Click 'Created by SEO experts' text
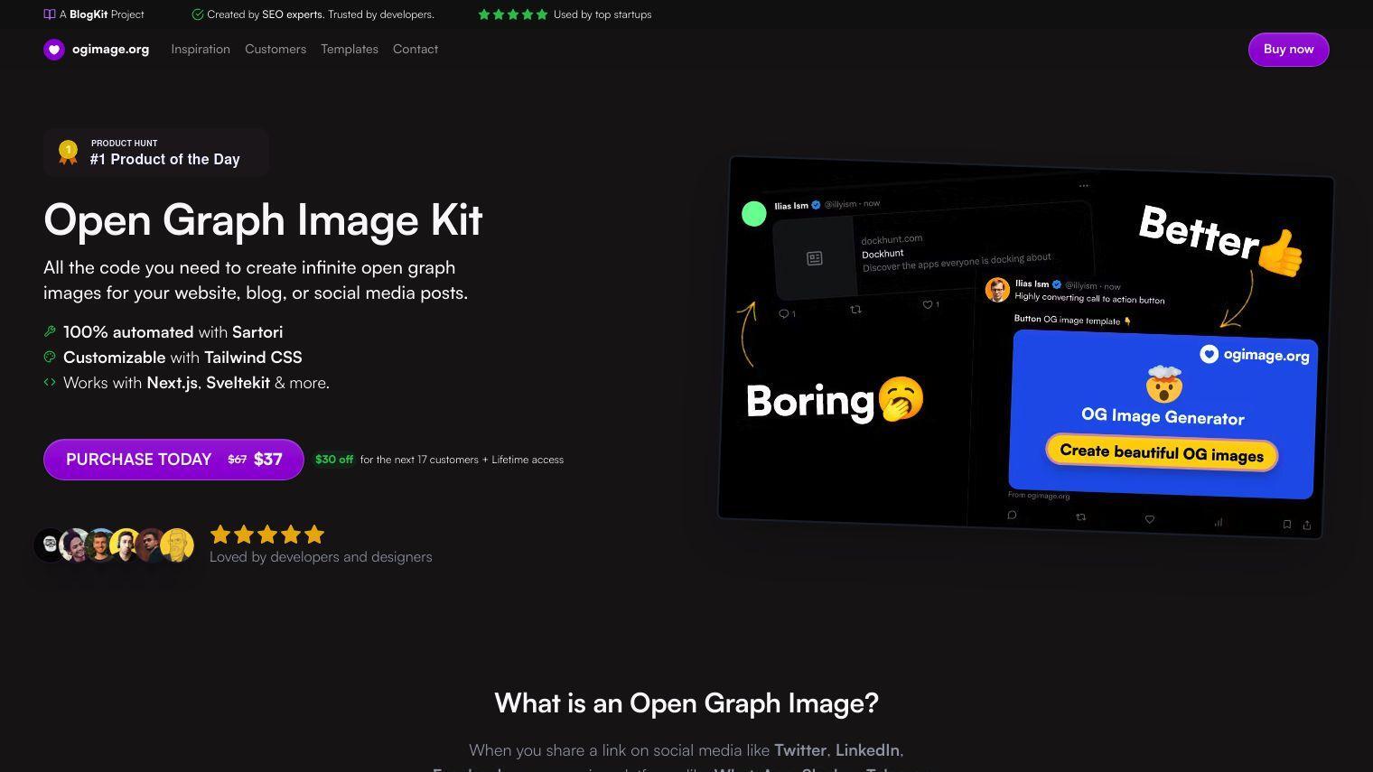 click(265, 14)
